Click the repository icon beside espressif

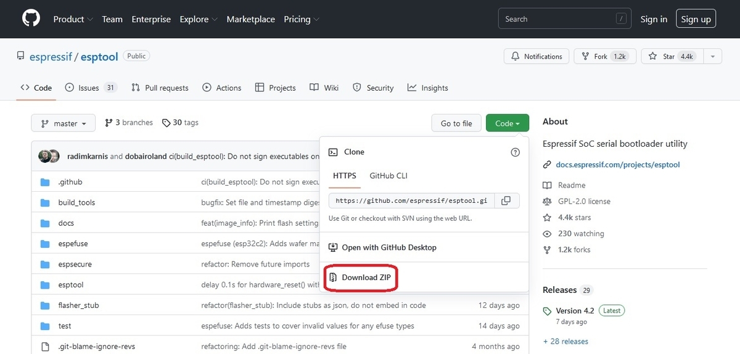(21, 56)
